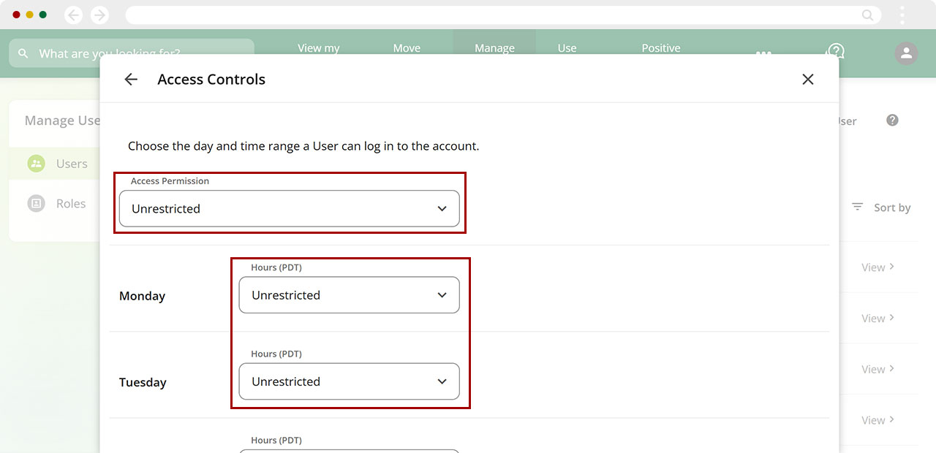The image size is (936, 453).
Task: Open Tuesday Hours (PDT) dropdown
Action: point(350,381)
